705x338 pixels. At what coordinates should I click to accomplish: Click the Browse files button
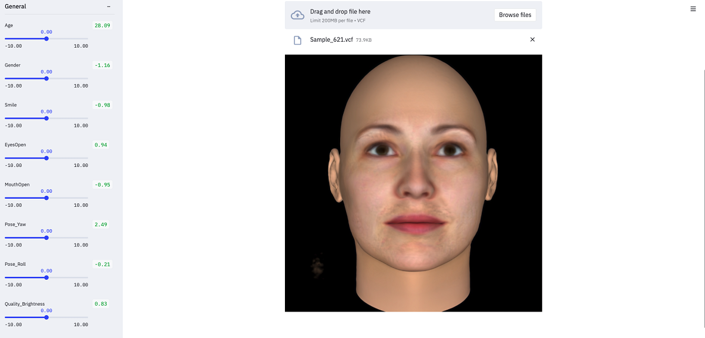(x=515, y=15)
